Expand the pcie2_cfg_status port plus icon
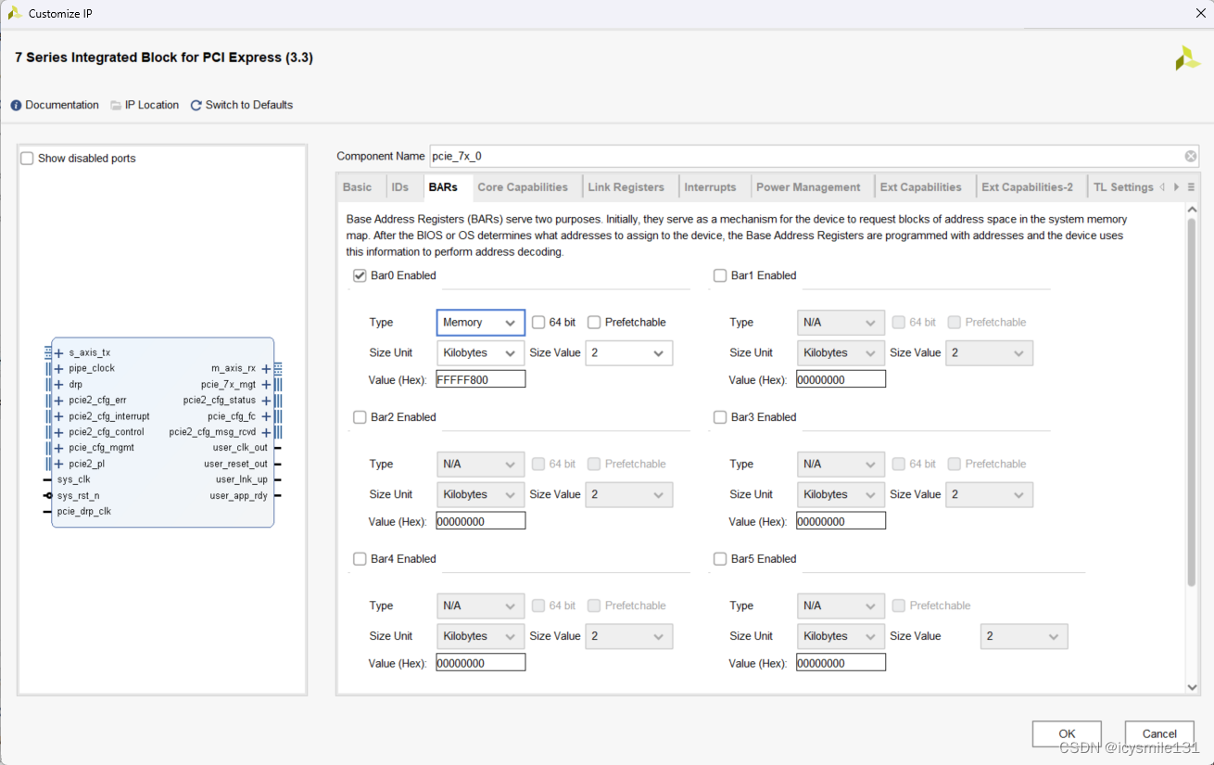The width and height of the screenshot is (1214, 765). coord(266,401)
